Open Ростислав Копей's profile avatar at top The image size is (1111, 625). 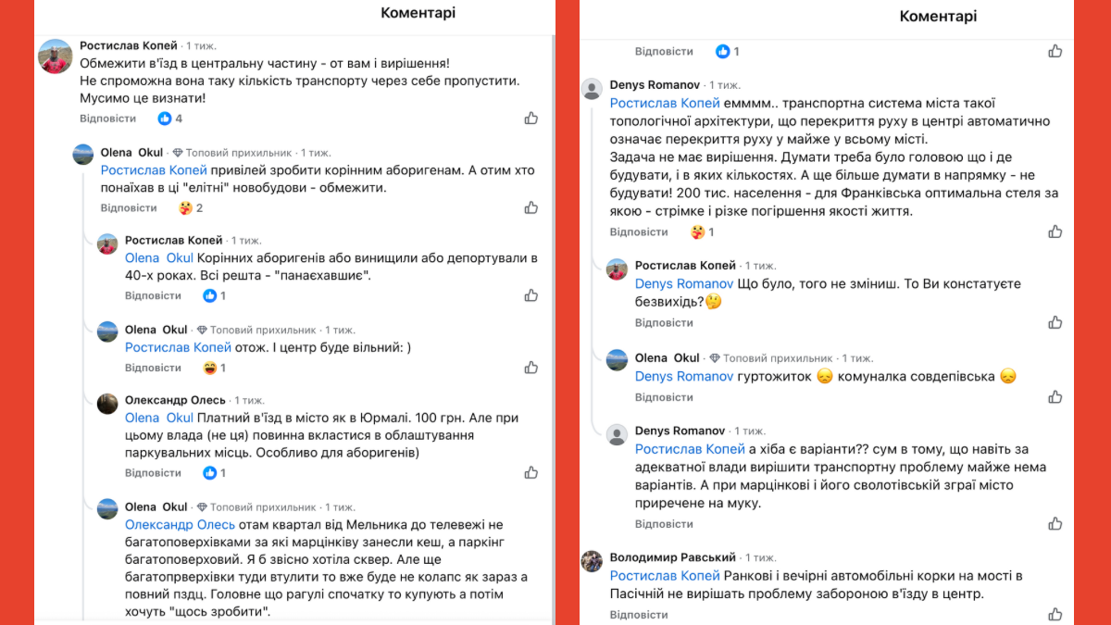pyautogui.click(x=56, y=56)
